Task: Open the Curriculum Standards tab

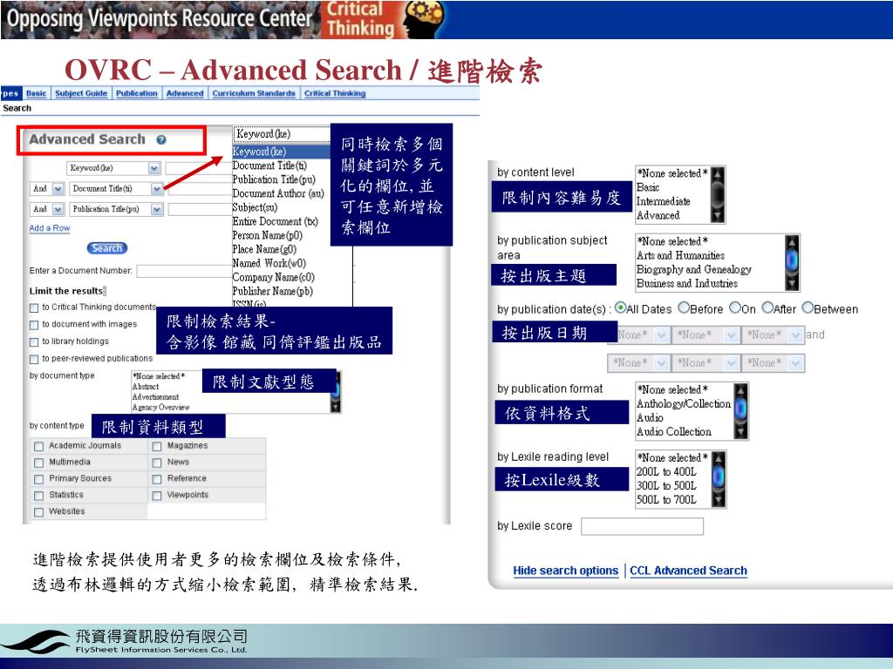Action: click(254, 93)
